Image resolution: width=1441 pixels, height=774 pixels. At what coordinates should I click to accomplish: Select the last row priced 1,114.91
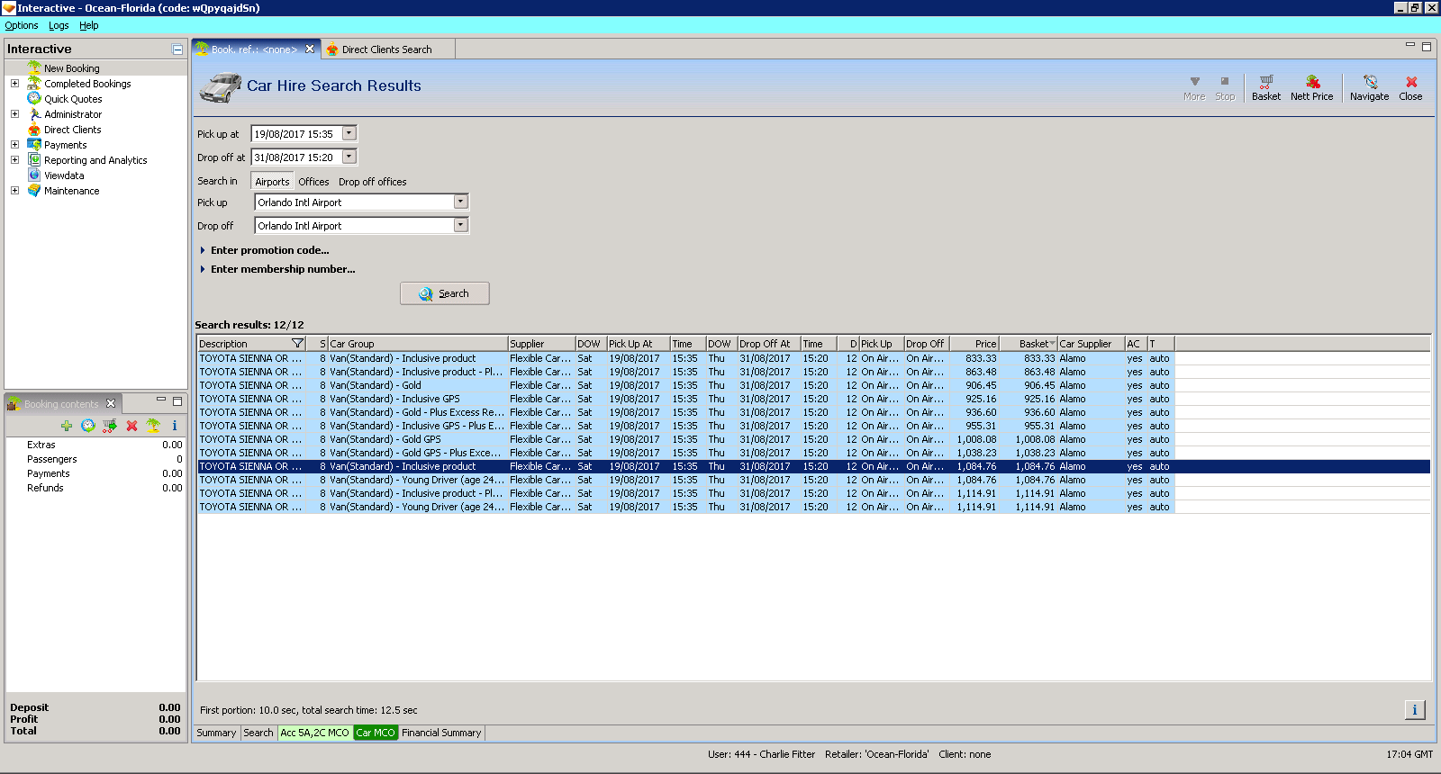tap(813, 507)
